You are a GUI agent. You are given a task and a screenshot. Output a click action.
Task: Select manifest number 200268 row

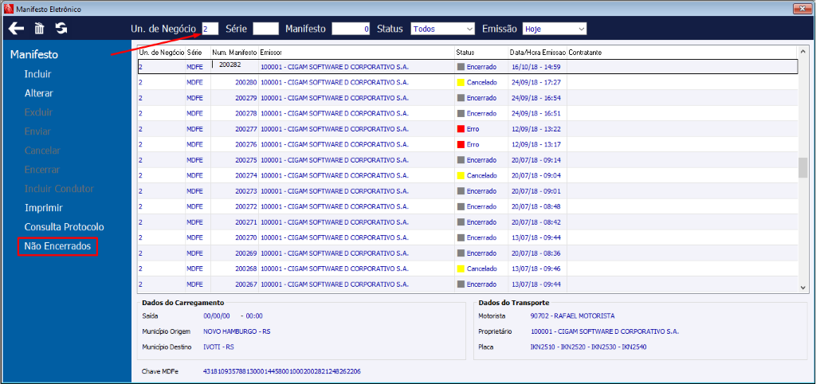[x=467, y=269]
